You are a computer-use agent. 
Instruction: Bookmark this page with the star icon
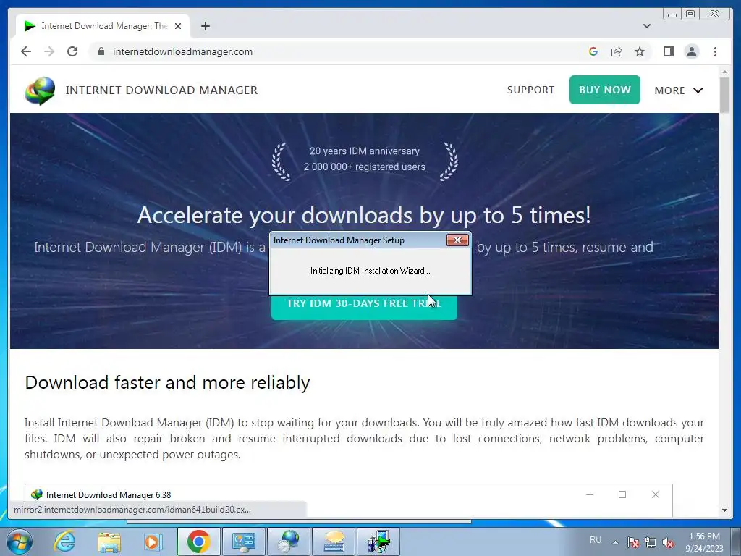pos(640,51)
